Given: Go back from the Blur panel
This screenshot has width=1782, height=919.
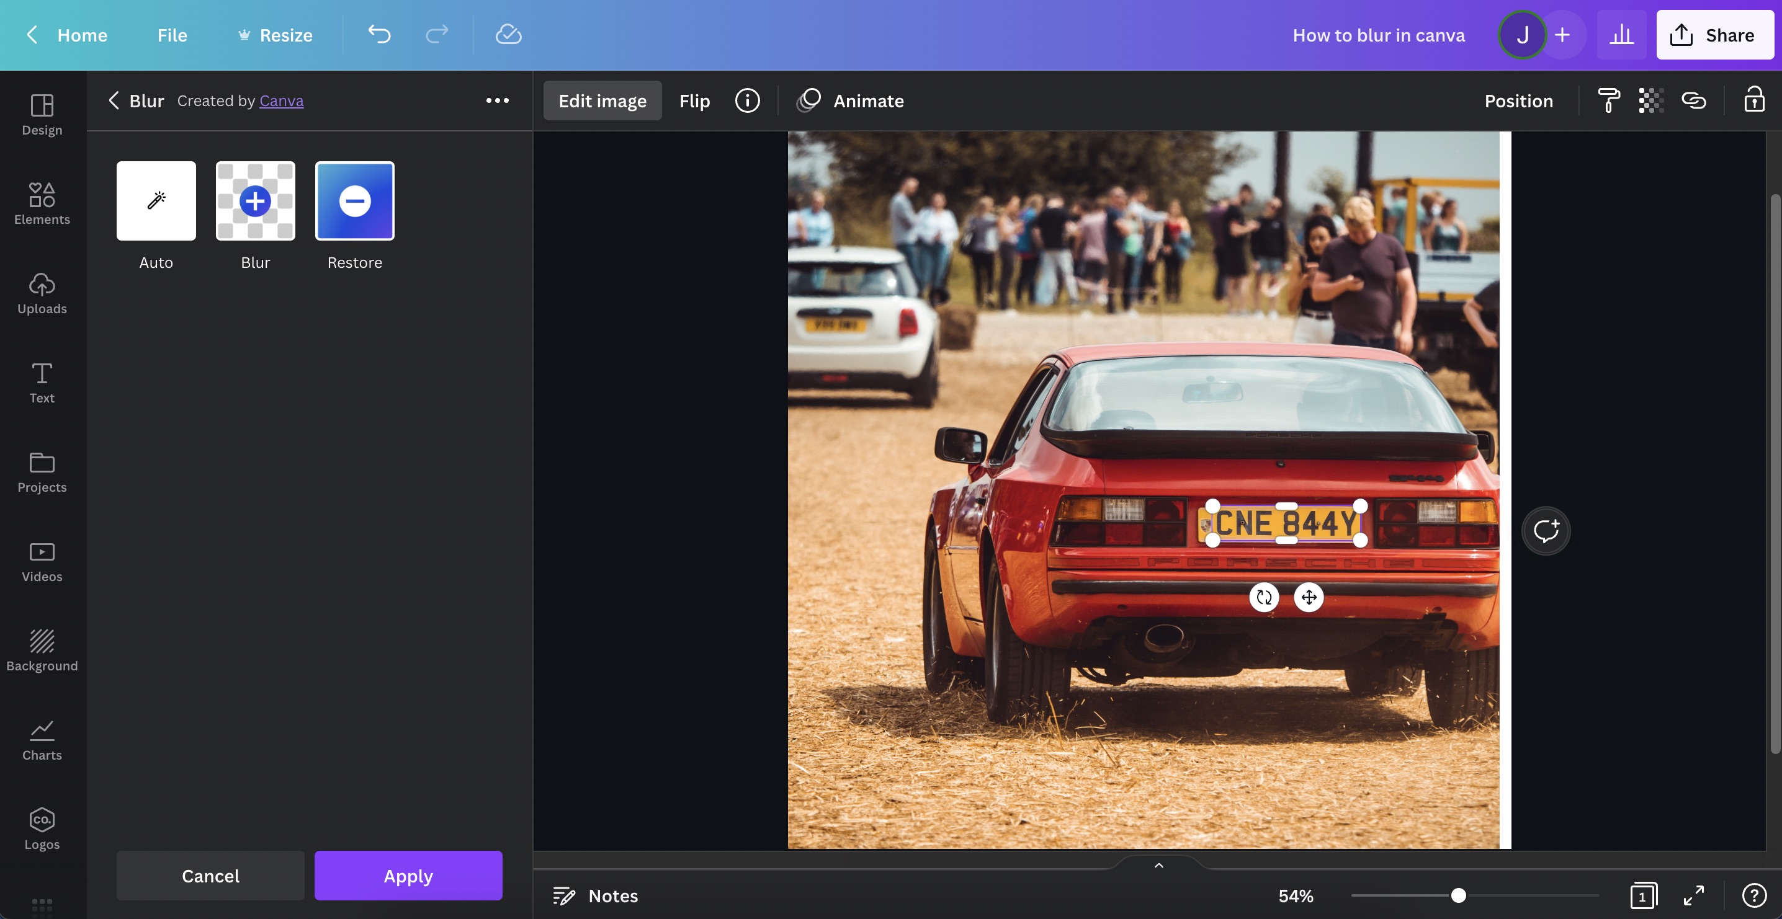Looking at the screenshot, I should click(114, 100).
